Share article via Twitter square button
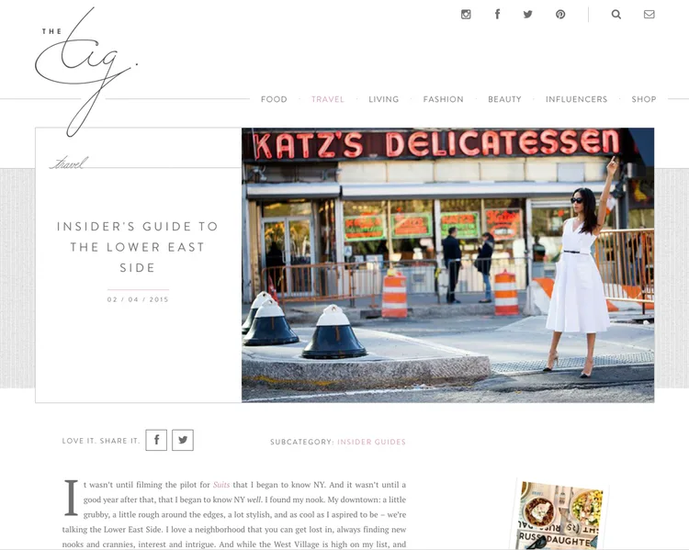The width and height of the screenshot is (689, 550). (183, 440)
